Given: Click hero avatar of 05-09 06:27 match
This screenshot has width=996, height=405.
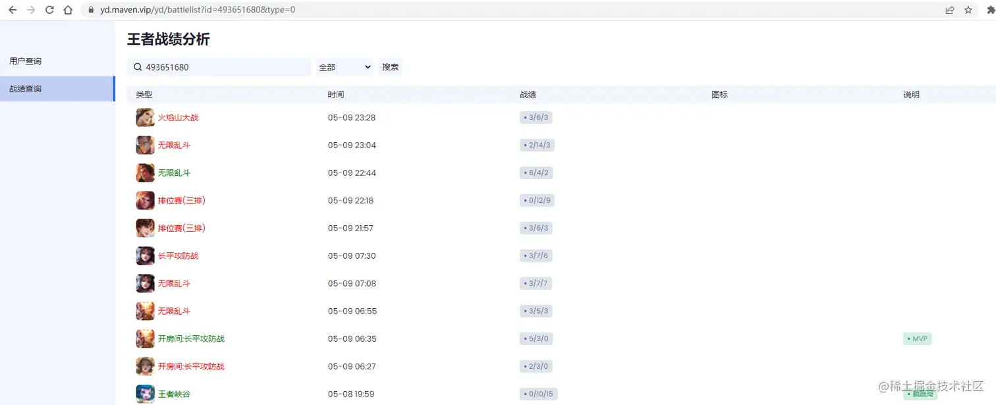Looking at the screenshot, I should pos(145,366).
